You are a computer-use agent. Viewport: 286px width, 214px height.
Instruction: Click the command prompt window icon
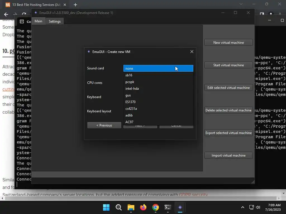[22, 22]
